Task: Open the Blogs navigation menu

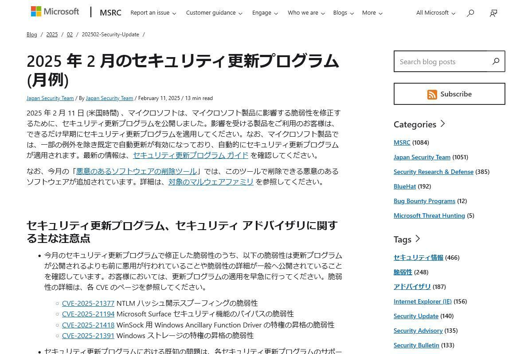Action: pos(343,13)
